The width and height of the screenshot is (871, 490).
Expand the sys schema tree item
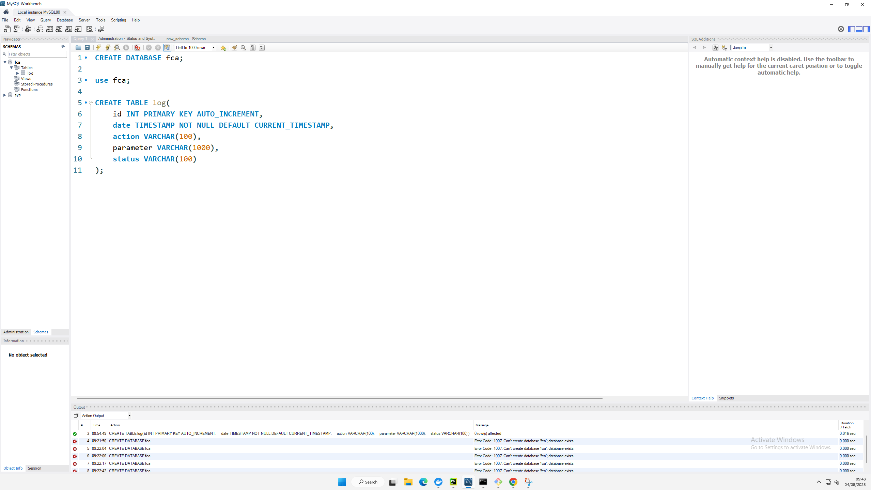click(x=4, y=95)
